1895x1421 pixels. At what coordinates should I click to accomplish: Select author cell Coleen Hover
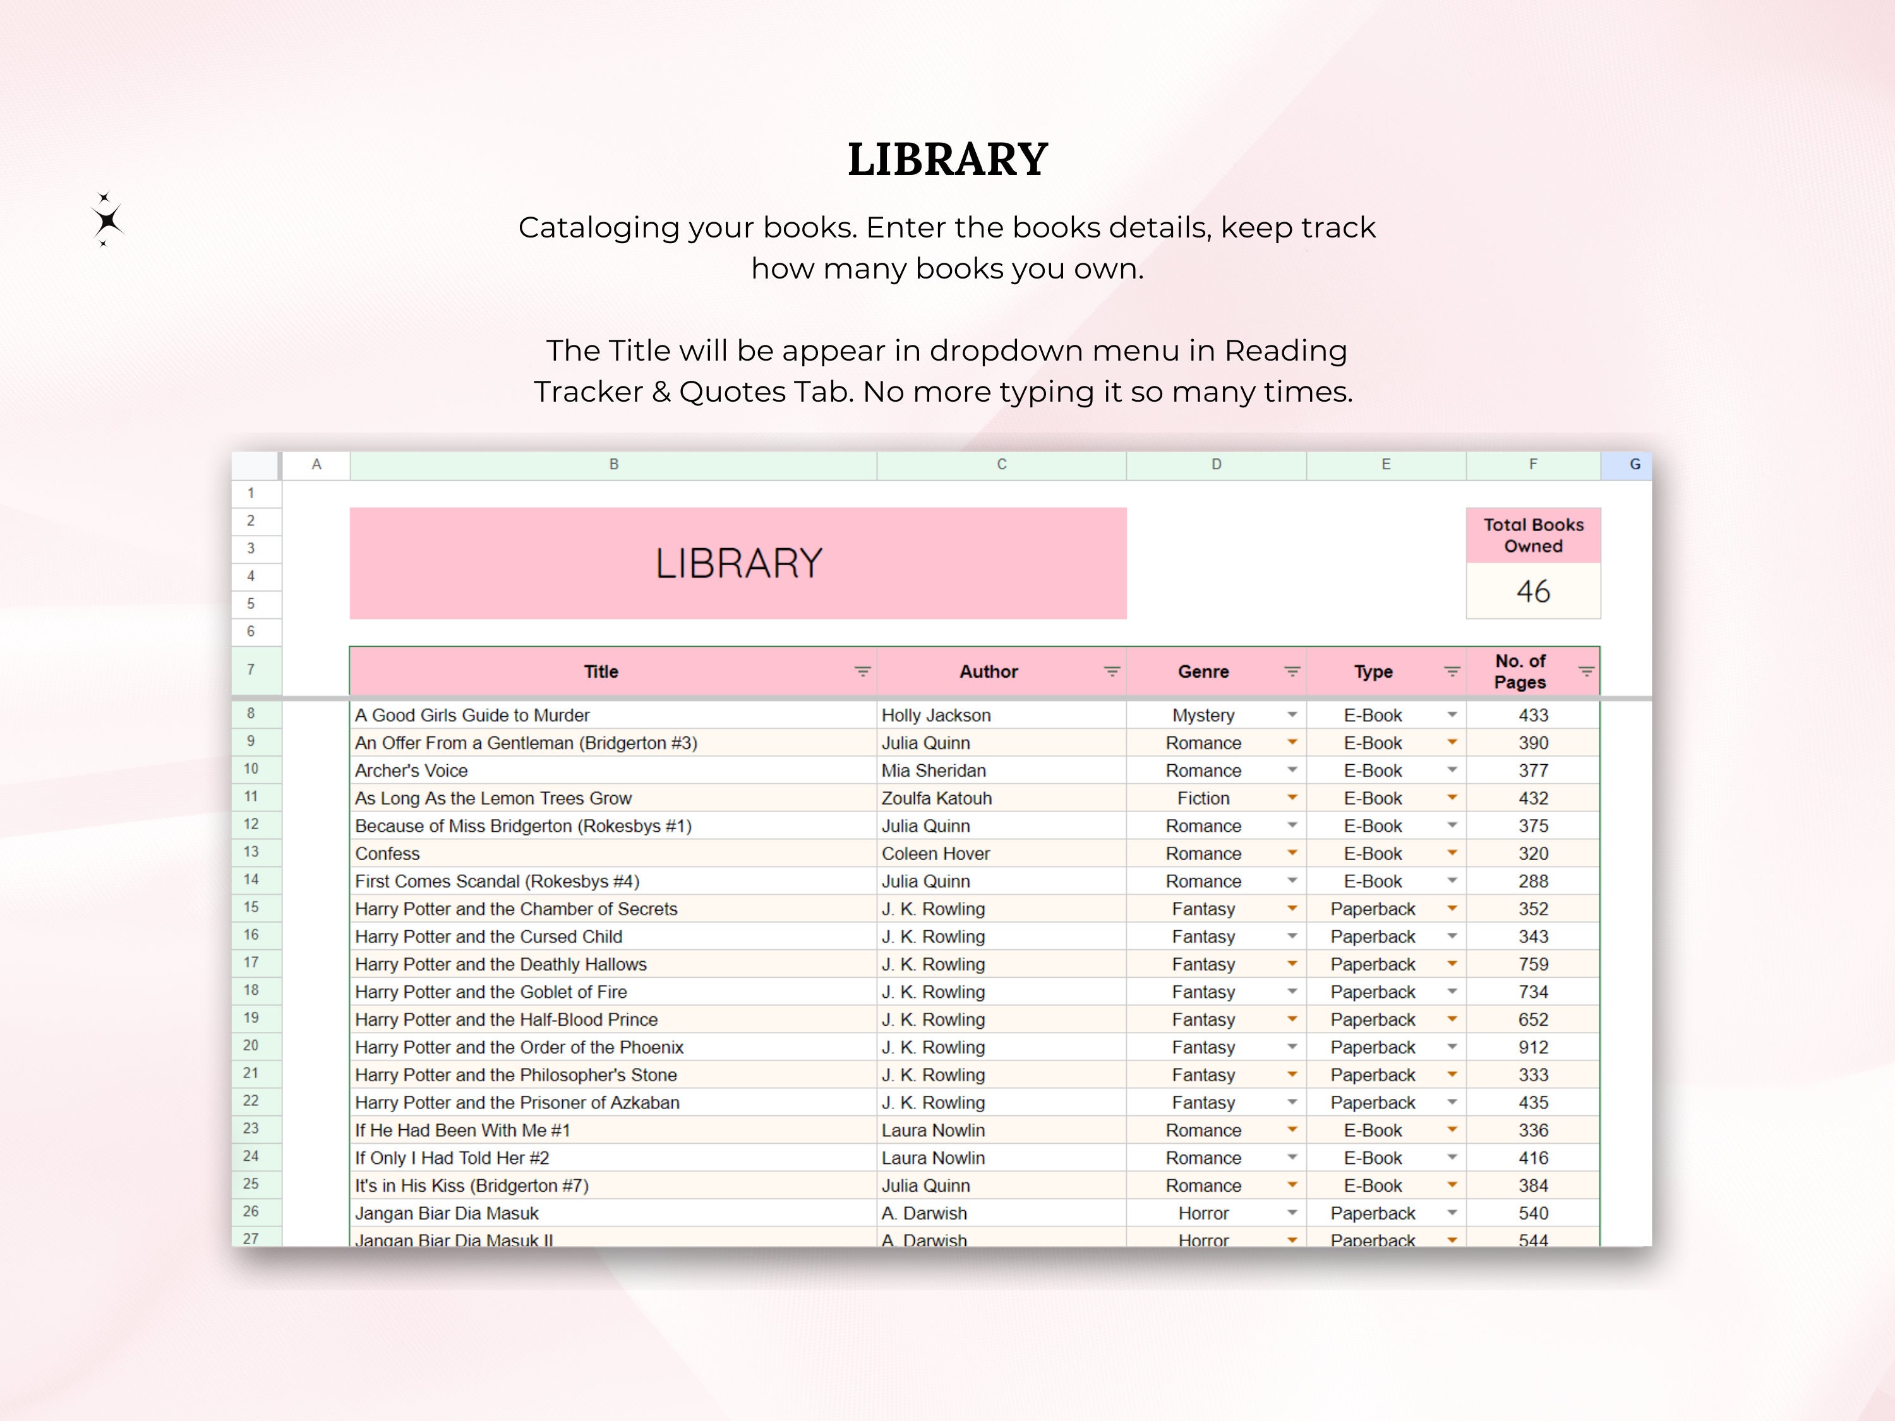click(x=1001, y=853)
